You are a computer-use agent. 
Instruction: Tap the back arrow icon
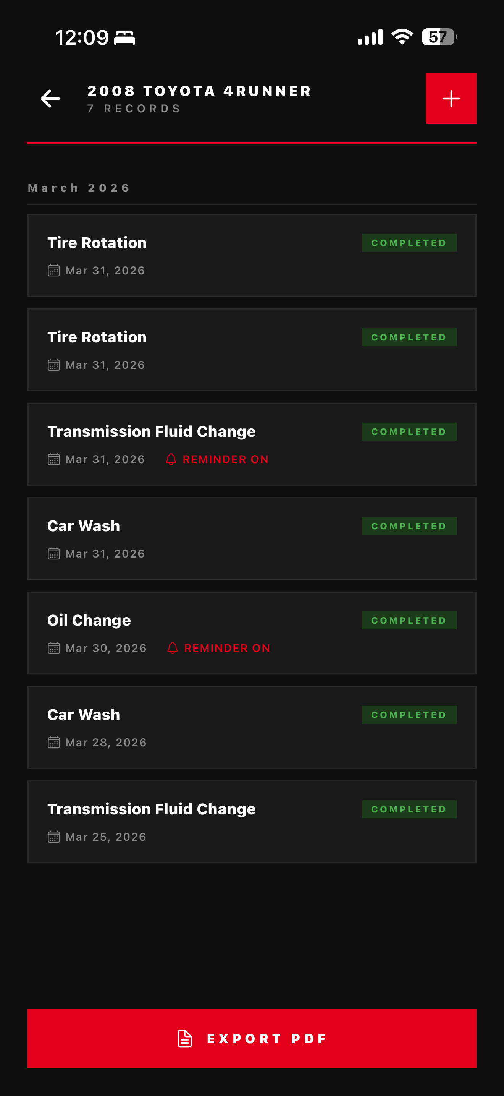click(50, 99)
